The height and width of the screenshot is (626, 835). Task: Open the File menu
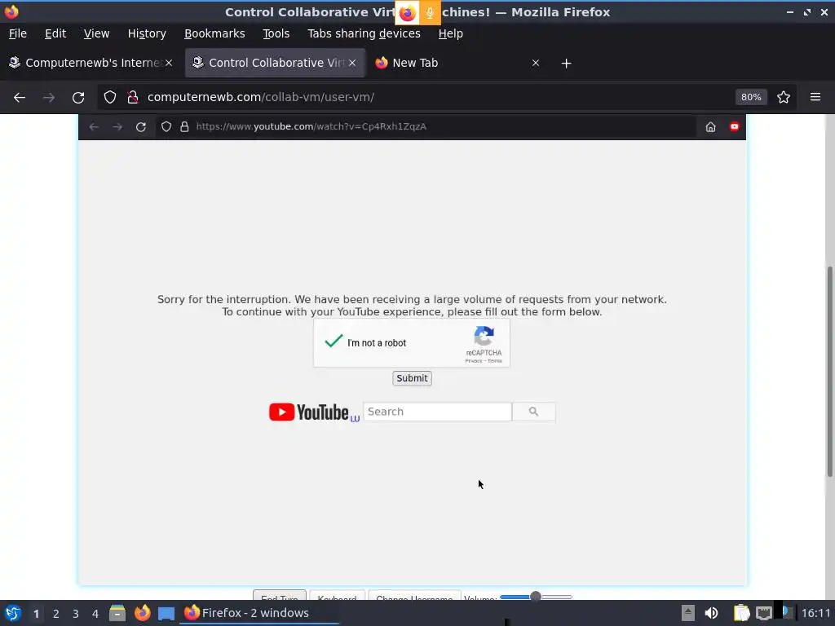click(x=18, y=33)
